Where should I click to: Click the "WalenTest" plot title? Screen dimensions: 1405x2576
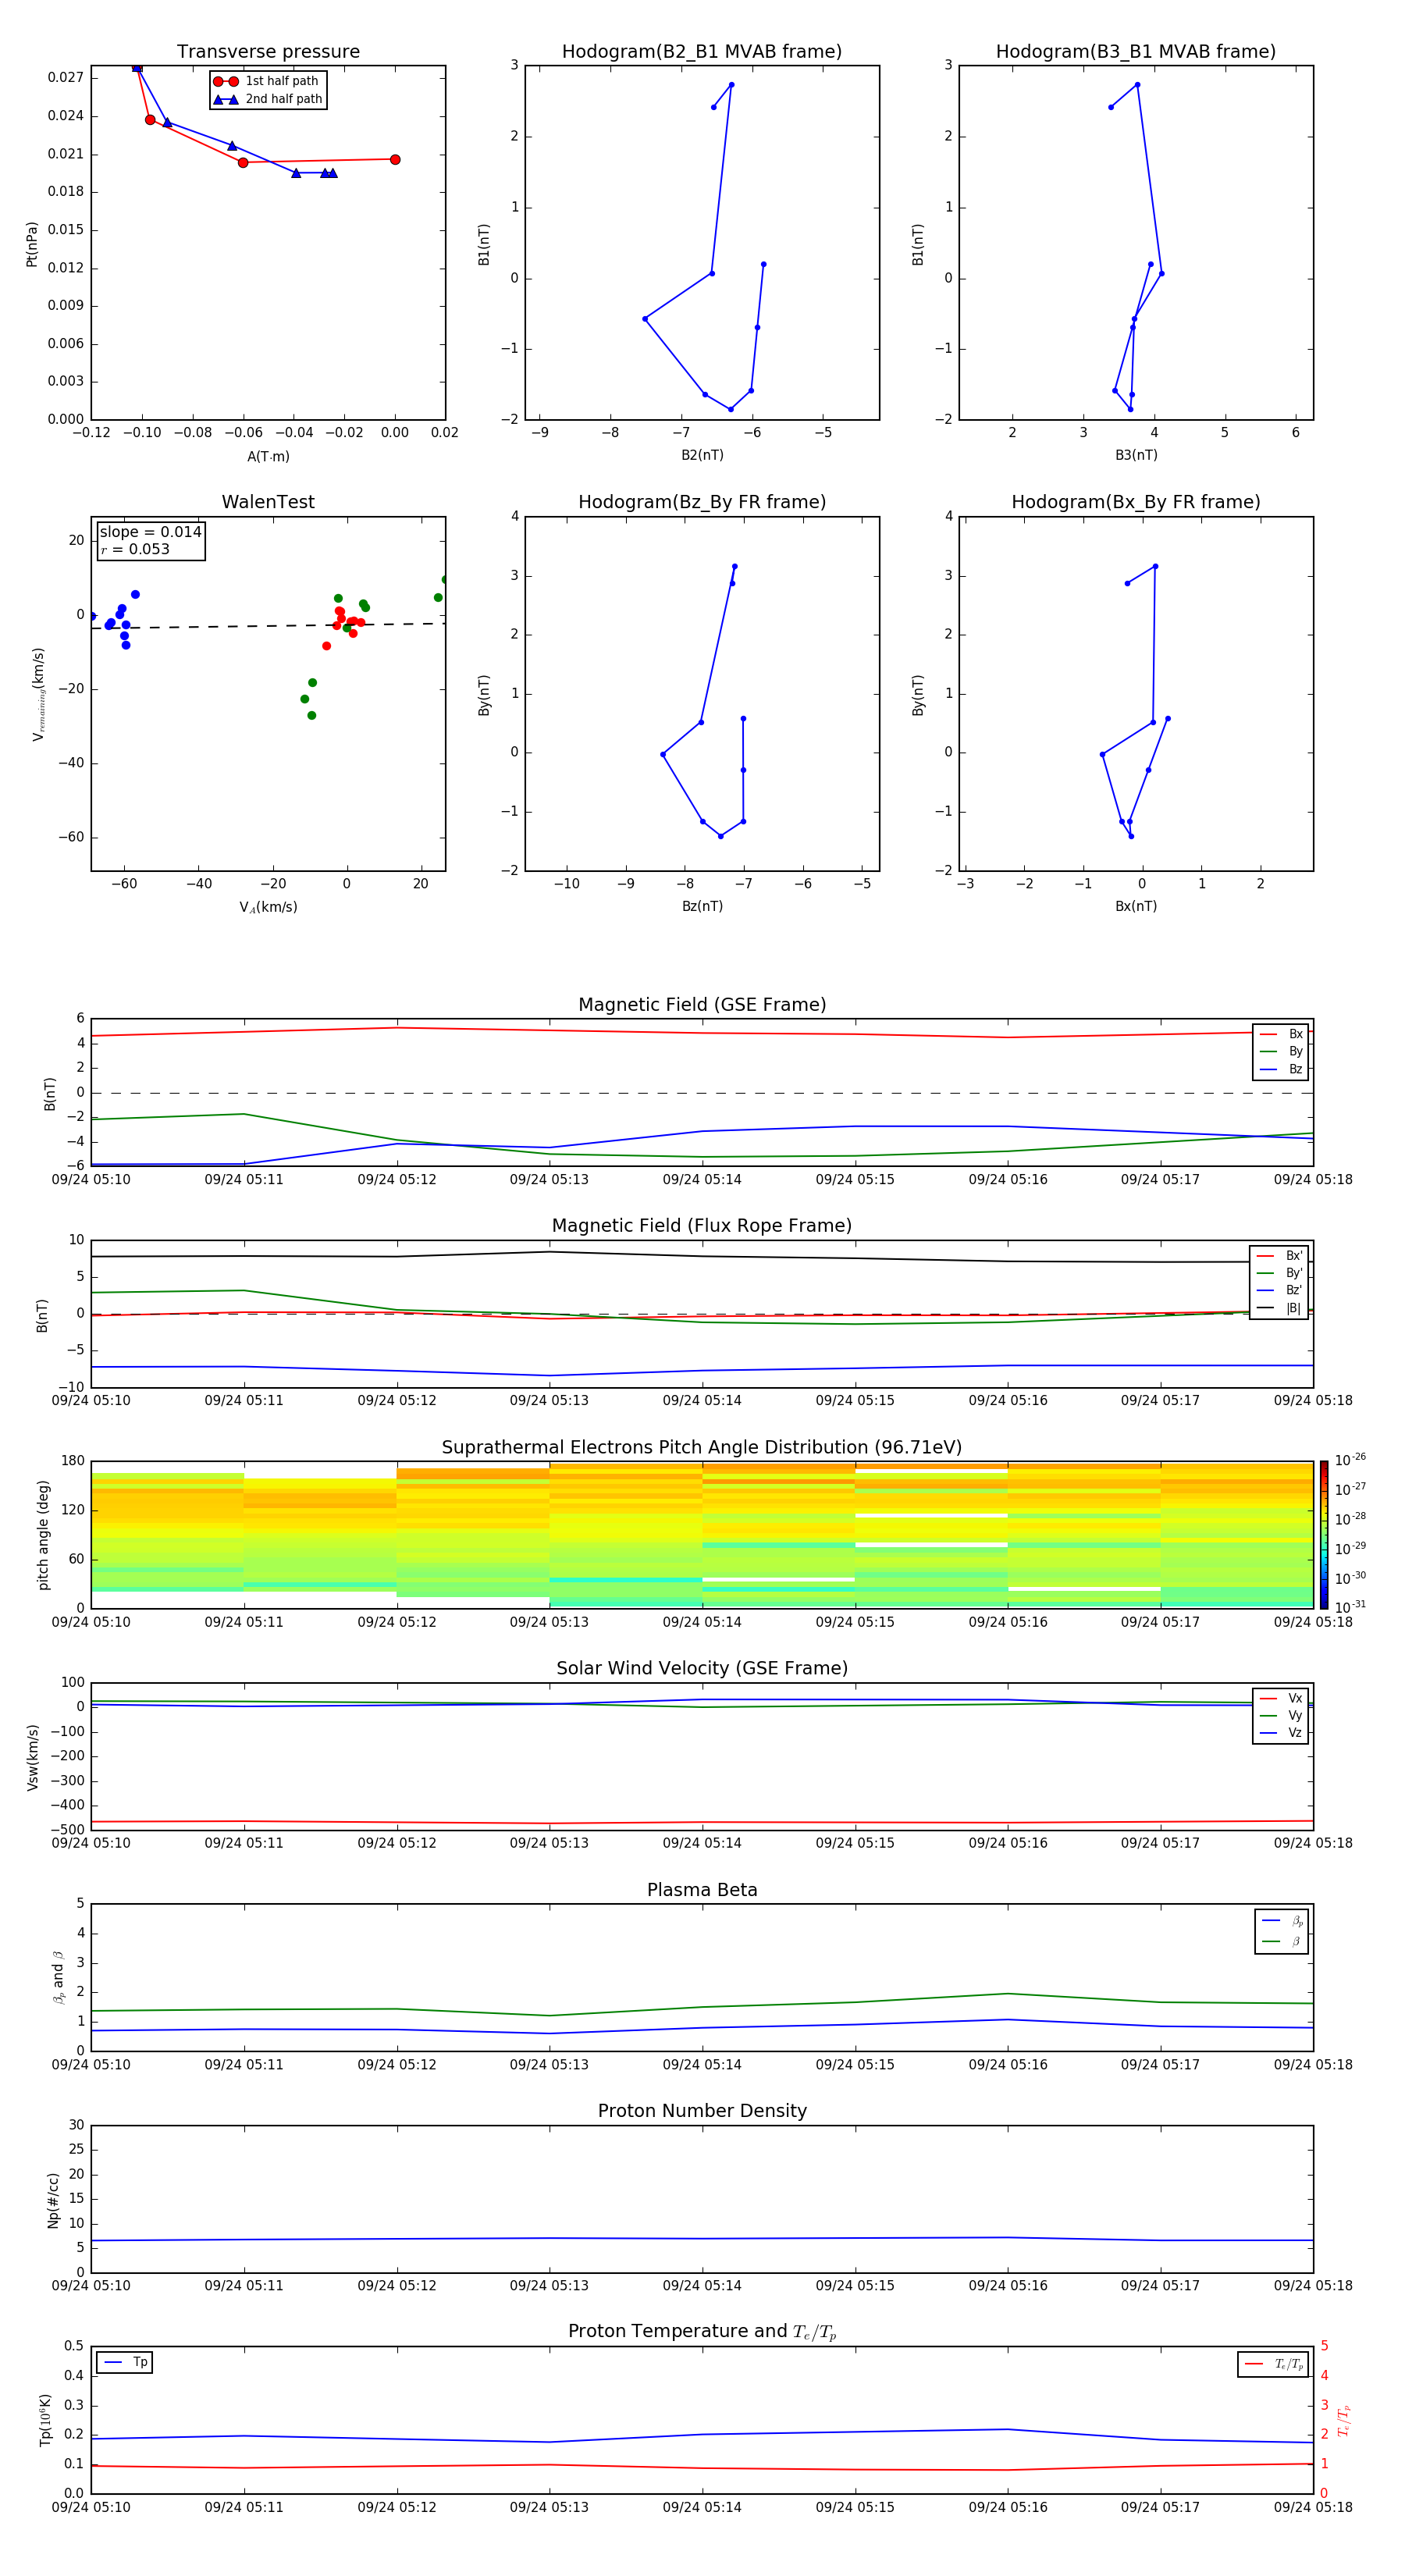pyautogui.click(x=268, y=502)
